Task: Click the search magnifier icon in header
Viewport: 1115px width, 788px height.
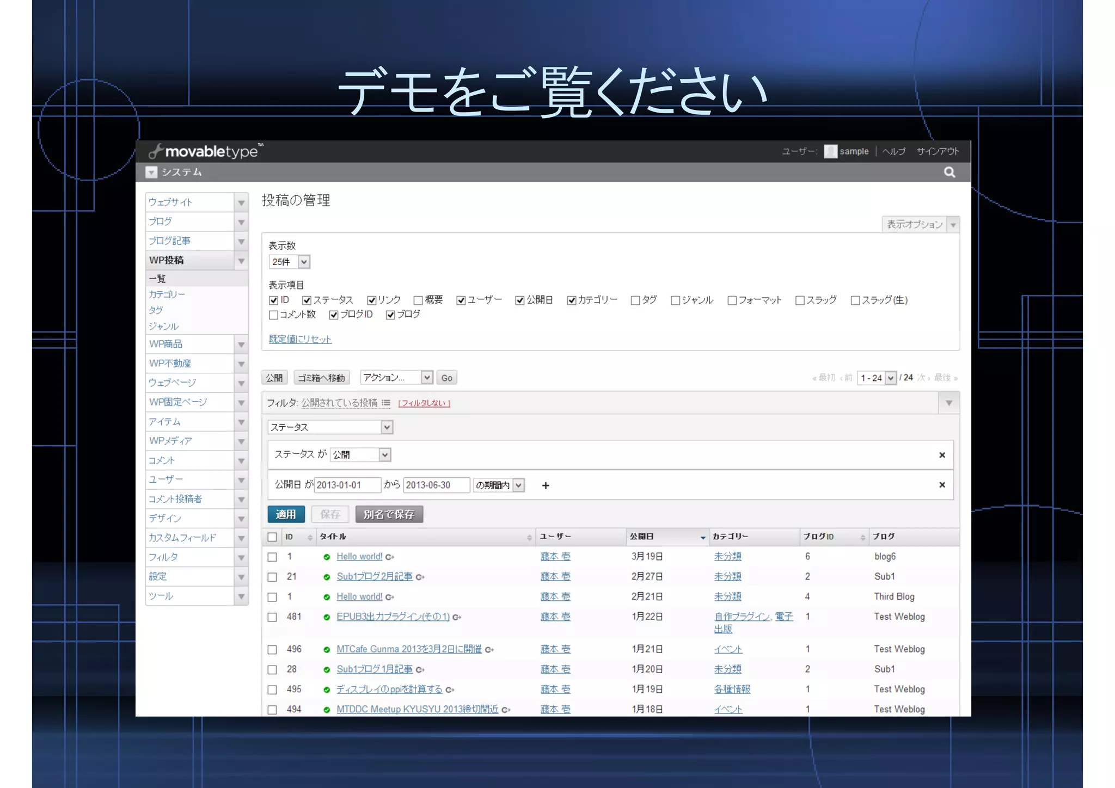Action: point(949,173)
